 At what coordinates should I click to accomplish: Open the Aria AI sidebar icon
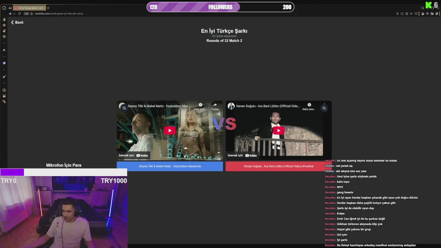[x=4, y=50]
